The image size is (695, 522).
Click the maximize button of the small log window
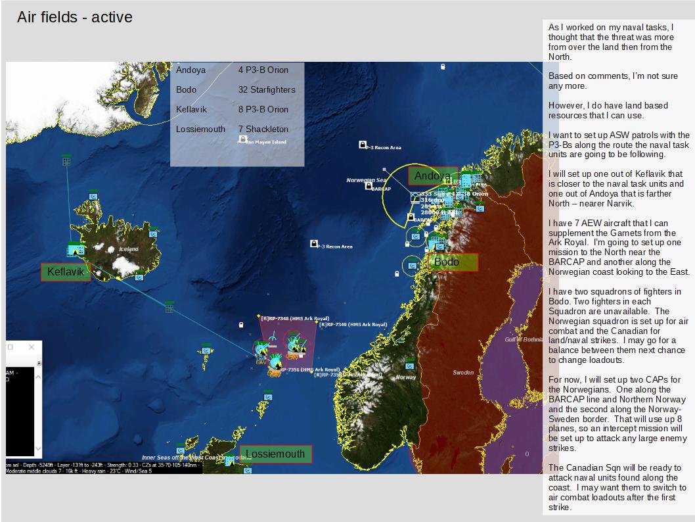pos(11,347)
